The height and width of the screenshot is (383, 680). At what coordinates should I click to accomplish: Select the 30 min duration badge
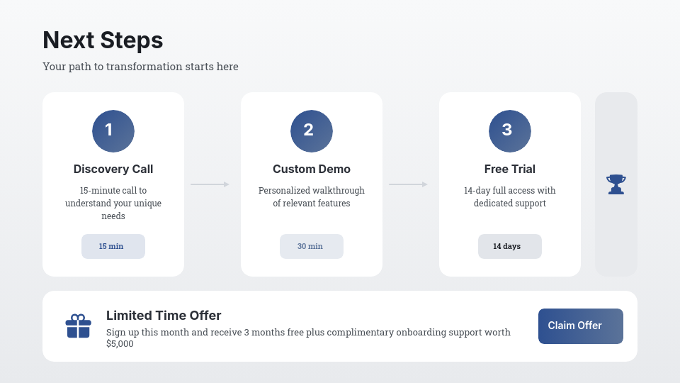coord(312,246)
